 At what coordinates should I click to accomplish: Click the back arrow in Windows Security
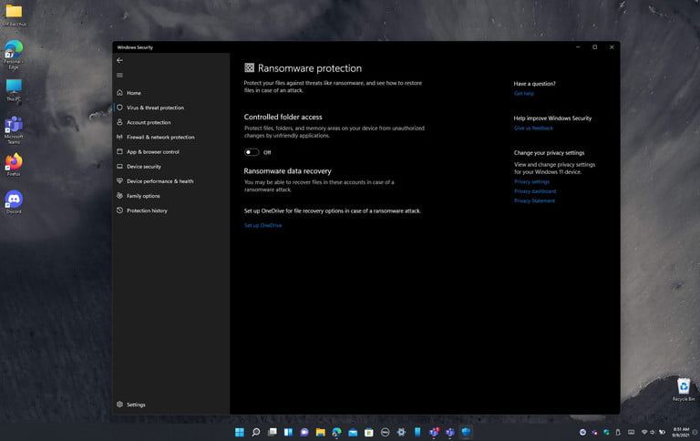(119, 60)
